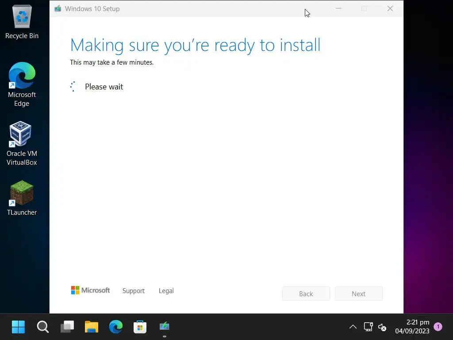Show hidden system tray icons
This screenshot has width=453, height=340.
click(353, 327)
